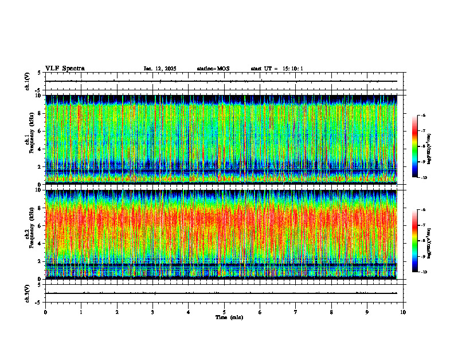Click the "ch.3(V)" waveform axis label
Viewport: 454px width, 350px height.
coord(28,293)
